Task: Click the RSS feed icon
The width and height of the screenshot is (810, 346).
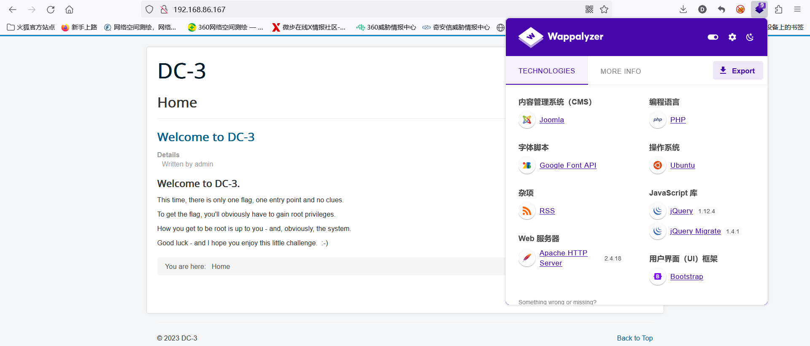Action: point(527,211)
